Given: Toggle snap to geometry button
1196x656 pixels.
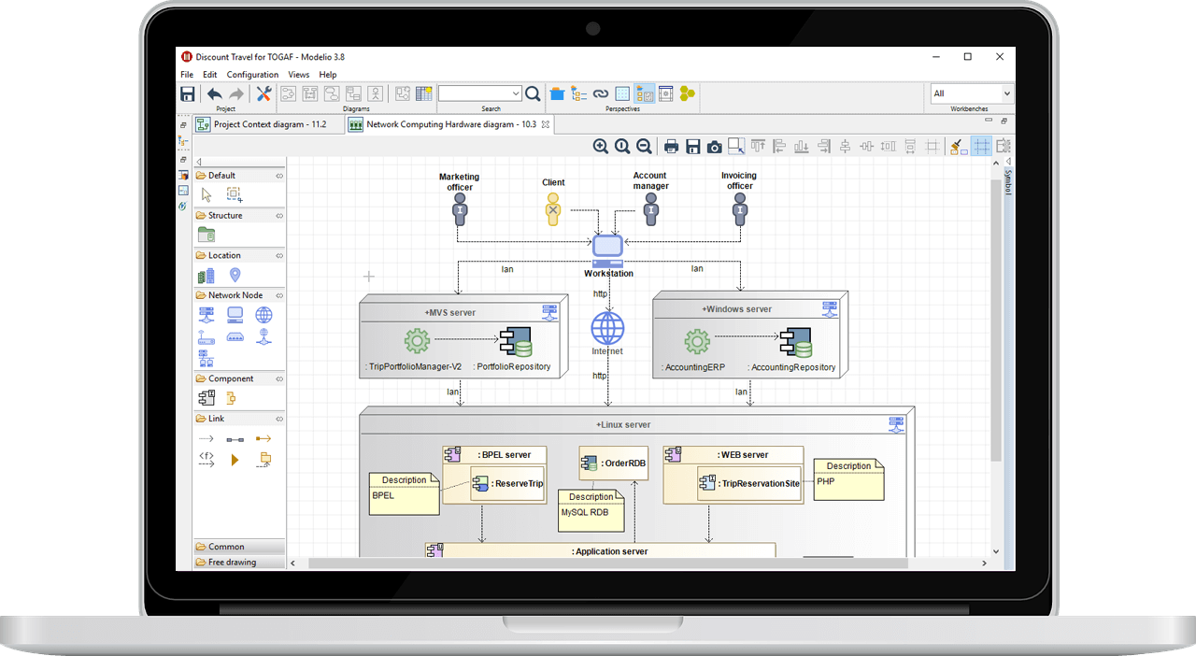Looking at the screenshot, I should [x=1003, y=146].
